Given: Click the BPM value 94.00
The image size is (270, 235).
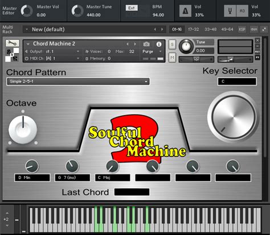Looking at the screenshot, I should (x=158, y=15).
